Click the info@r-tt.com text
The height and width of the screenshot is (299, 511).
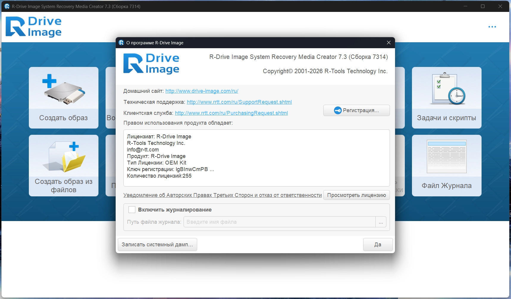tap(143, 150)
